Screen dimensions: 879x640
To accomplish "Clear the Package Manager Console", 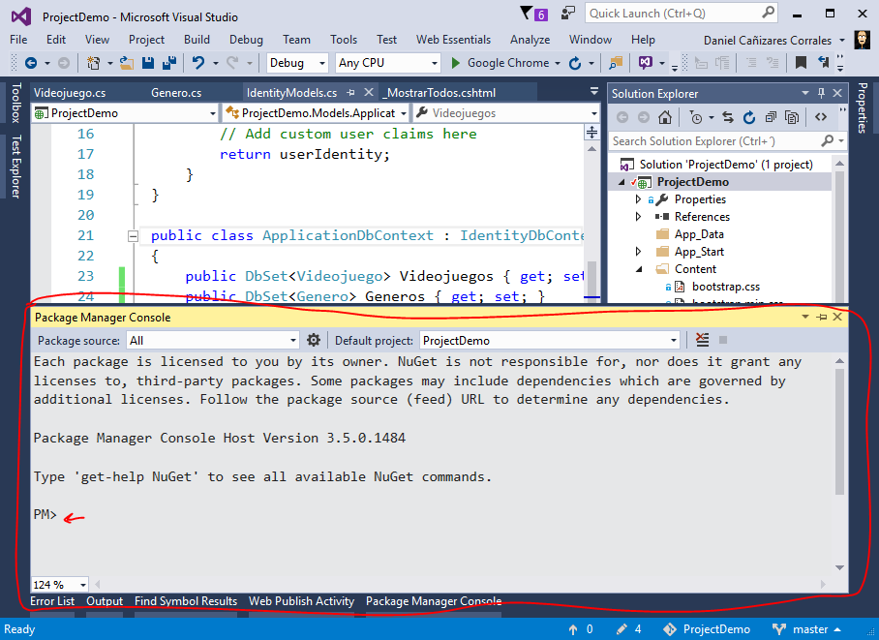I will coord(702,340).
